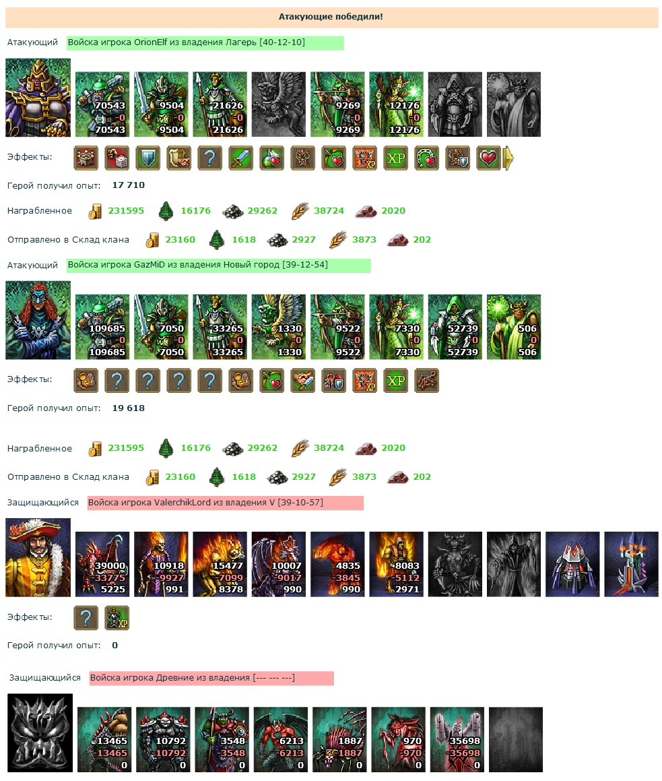Click the dice effect icon in OrionElf's row
The width and height of the screenshot is (662, 781).
pyautogui.click(x=117, y=158)
